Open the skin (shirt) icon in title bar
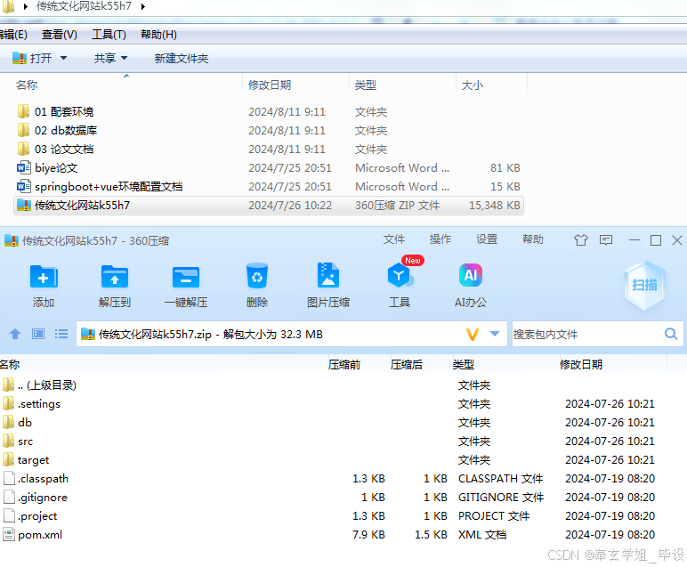687x567 pixels. click(x=581, y=240)
